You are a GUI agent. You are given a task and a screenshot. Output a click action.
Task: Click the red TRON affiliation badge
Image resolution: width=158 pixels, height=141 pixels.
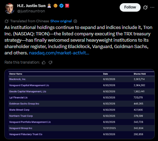(67, 6)
